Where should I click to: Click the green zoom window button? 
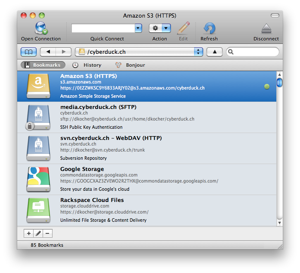[x=42, y=16]
